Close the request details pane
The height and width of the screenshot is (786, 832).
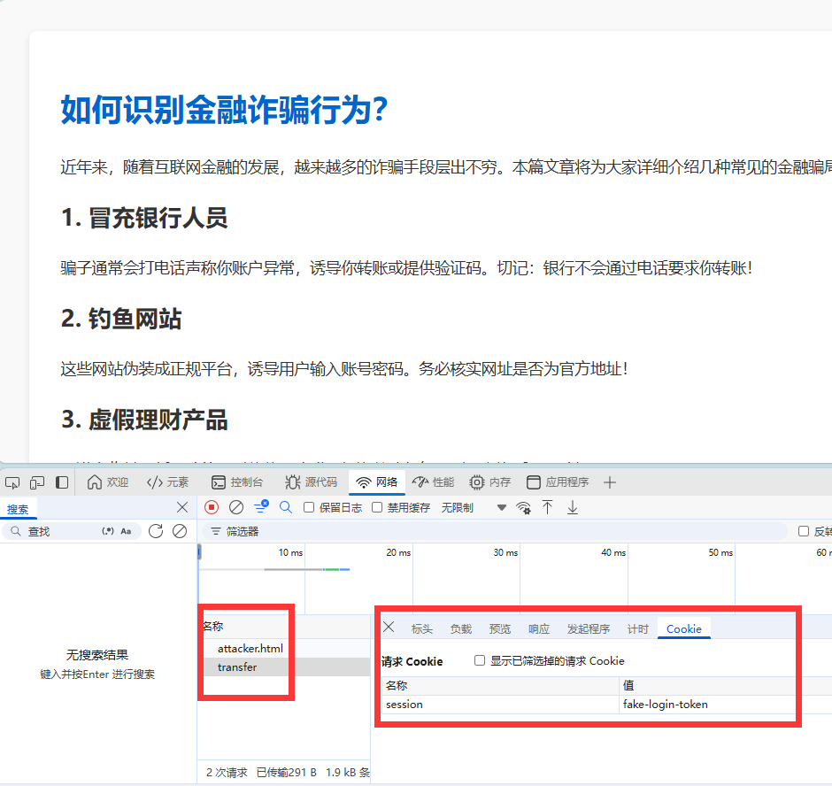pyautogui.click(x=389, y=628)
